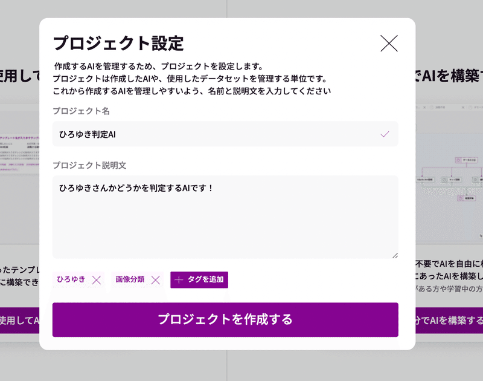This screenshot has width=483, height=381.
Task: Focus the プロジェクト名 input field
Action: pos(225,134)
